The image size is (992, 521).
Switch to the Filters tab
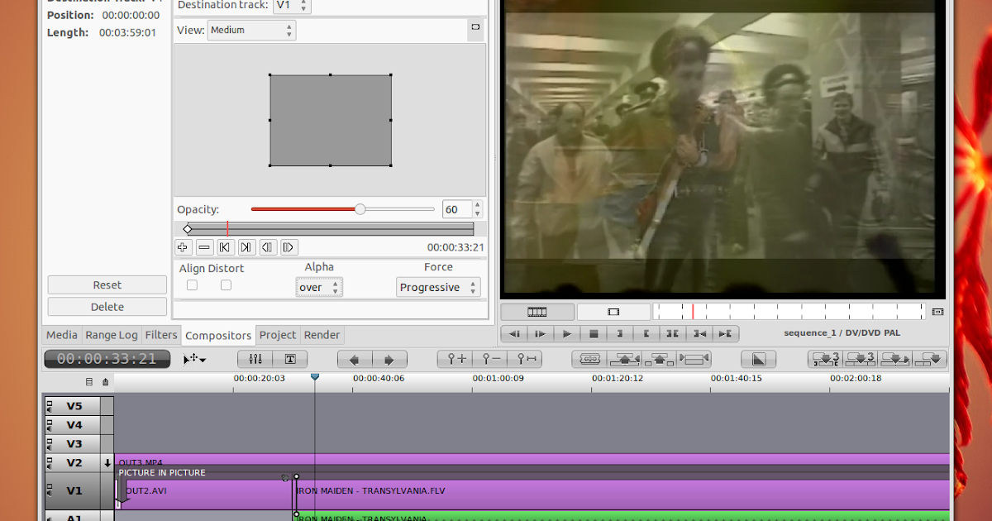pos(160,335)
